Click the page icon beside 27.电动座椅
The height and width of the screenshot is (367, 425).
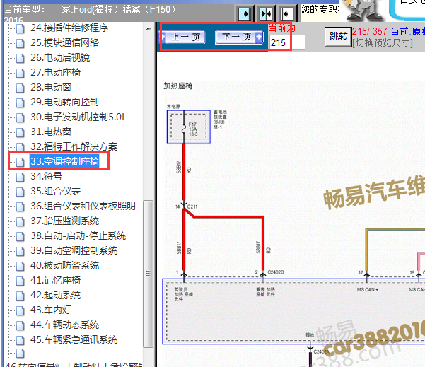(x=20, y=73)
